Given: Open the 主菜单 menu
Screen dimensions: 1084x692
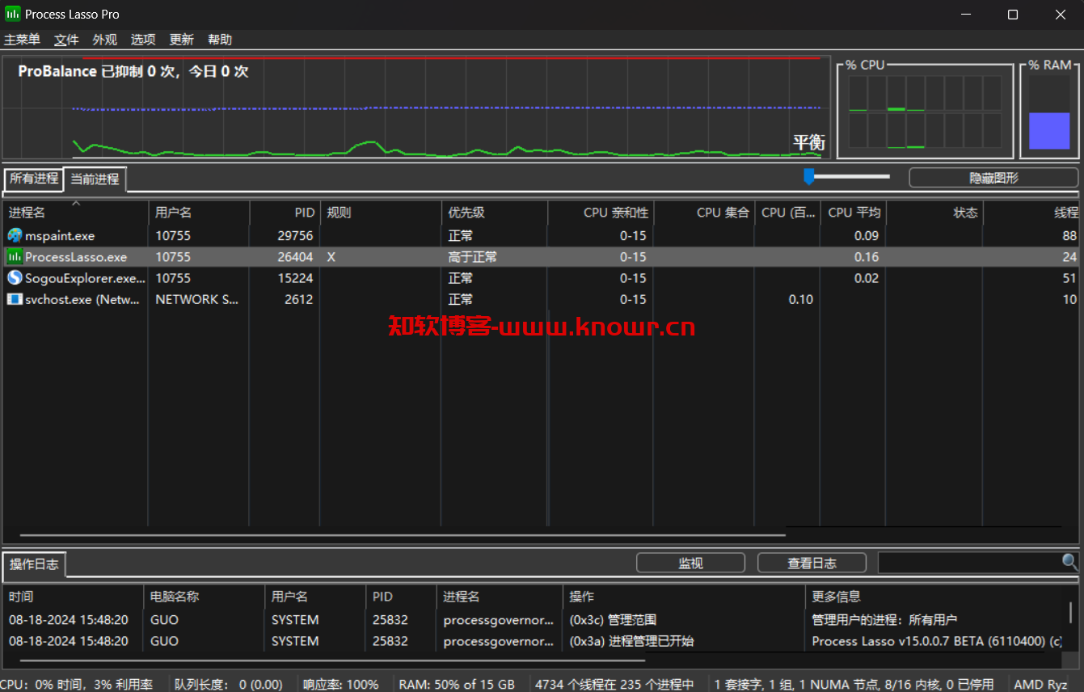Looking at the screenshot, I should click(x=22, y=40).
